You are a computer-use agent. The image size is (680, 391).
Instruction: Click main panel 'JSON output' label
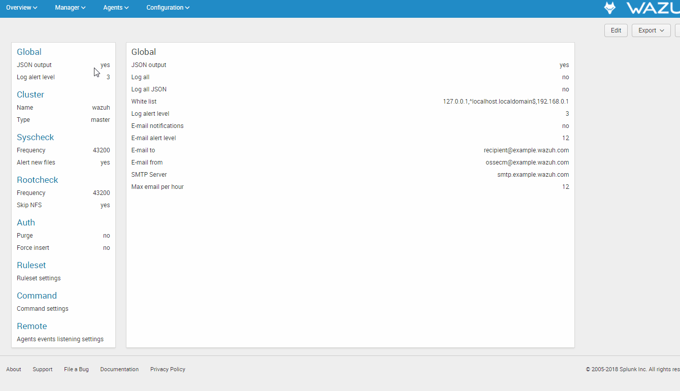click(149, 65)
